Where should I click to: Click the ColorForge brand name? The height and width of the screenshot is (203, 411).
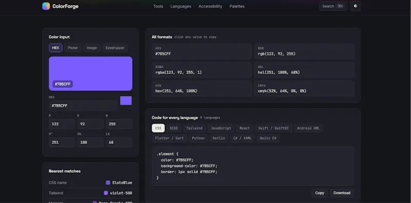(x=65, y=6)
